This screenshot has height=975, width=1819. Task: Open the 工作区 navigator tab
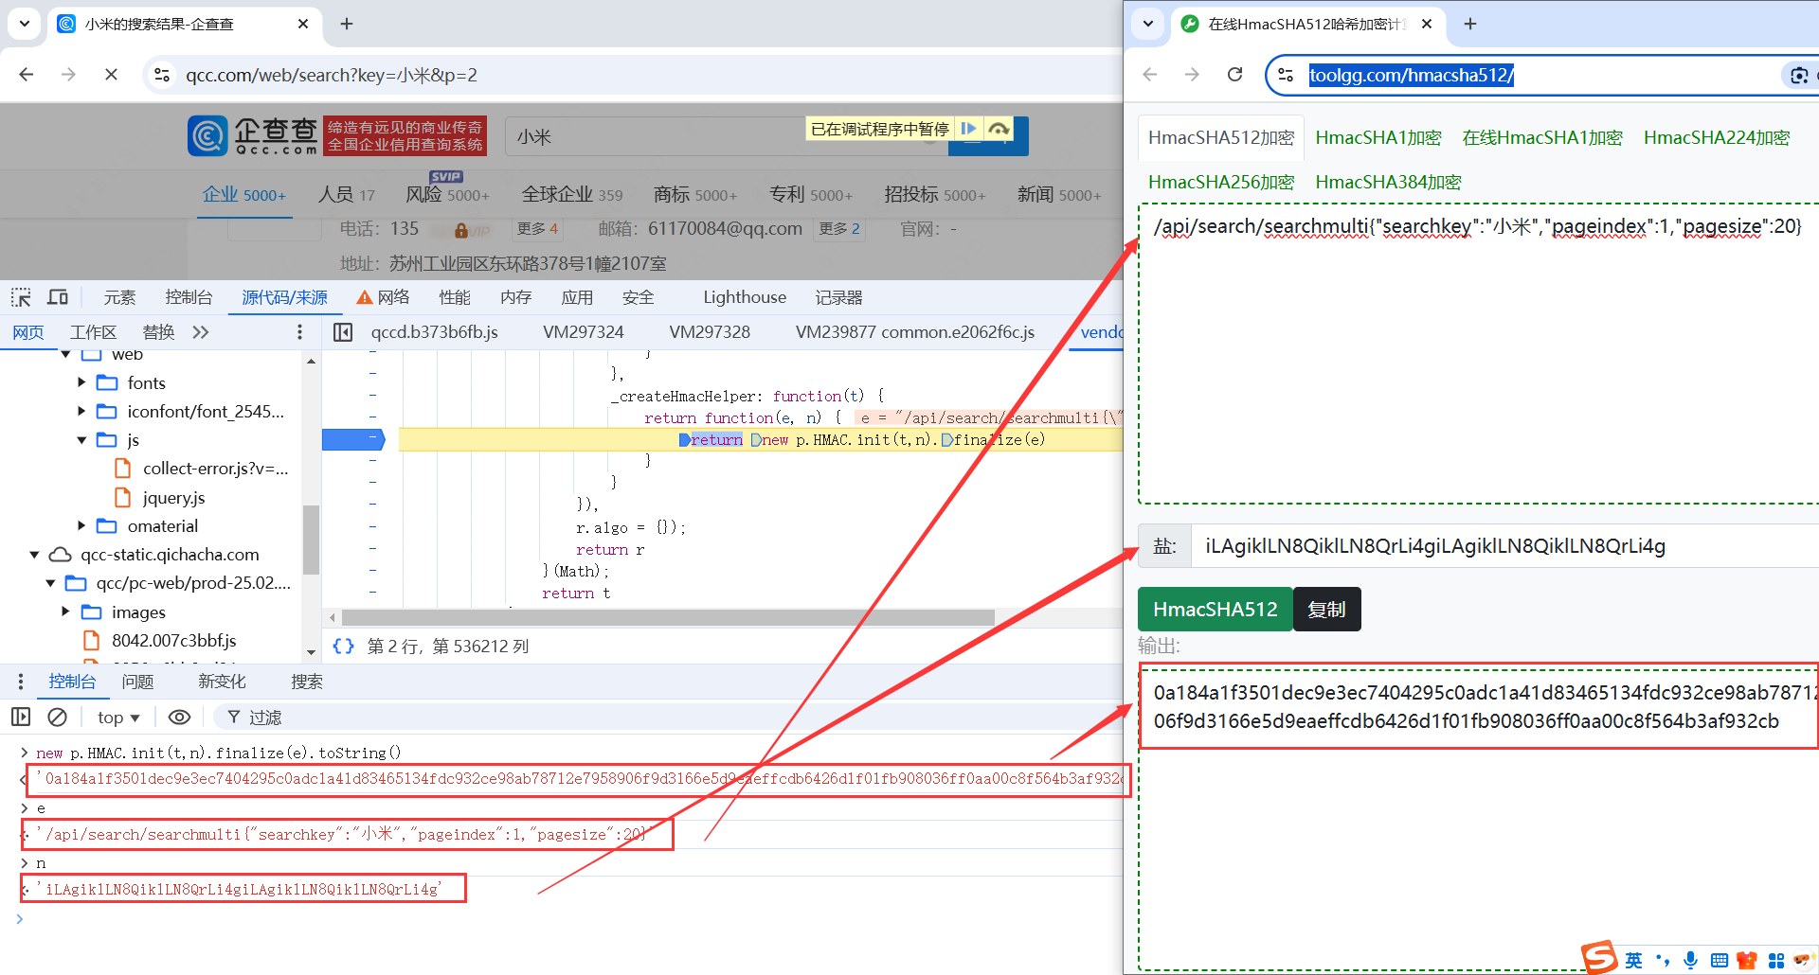(93, 332)
